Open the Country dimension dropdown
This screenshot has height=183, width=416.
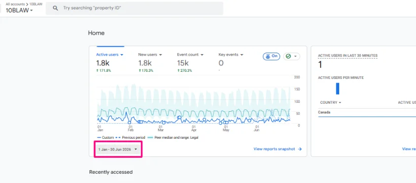pyautogui.click(x=330, y=102)
